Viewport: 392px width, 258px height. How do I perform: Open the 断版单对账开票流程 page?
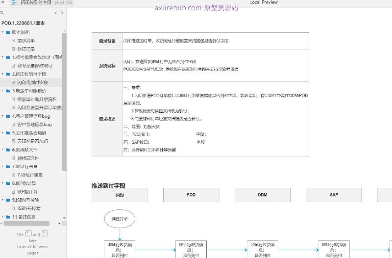37,100
